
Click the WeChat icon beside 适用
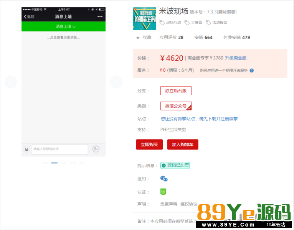(164, 179)
